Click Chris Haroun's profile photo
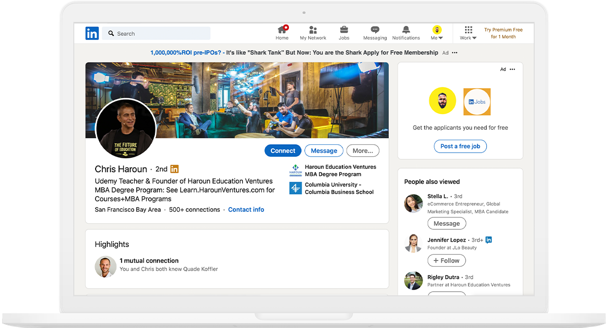This screenshot has height=328, width=608. coord(125,129)
